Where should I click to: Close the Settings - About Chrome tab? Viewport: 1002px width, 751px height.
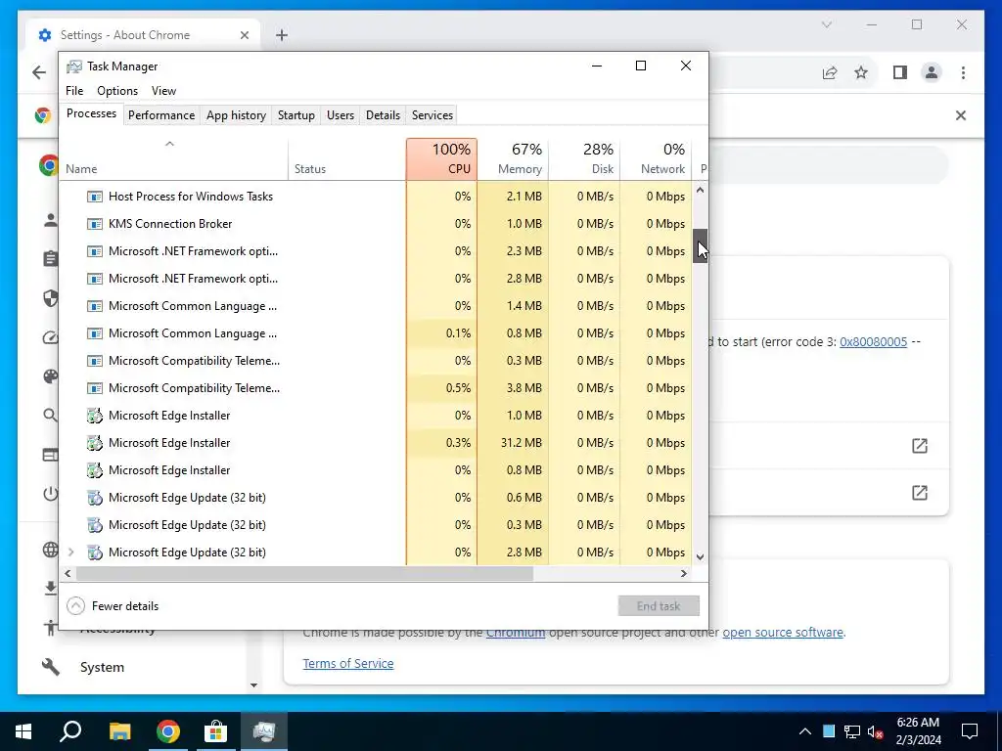244,35
